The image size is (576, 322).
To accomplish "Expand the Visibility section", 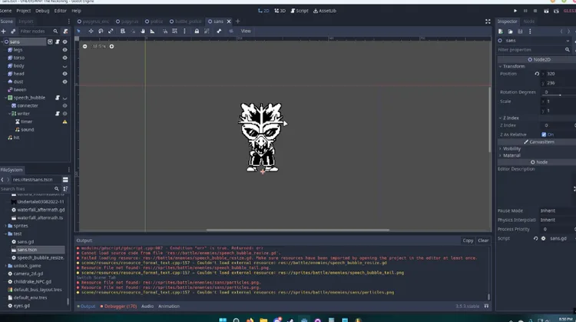I will click(x=500, y=149).
